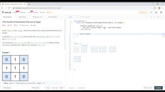165x92 pixels.
Task: Click the Premium button
Action: [x=143, y=12]
